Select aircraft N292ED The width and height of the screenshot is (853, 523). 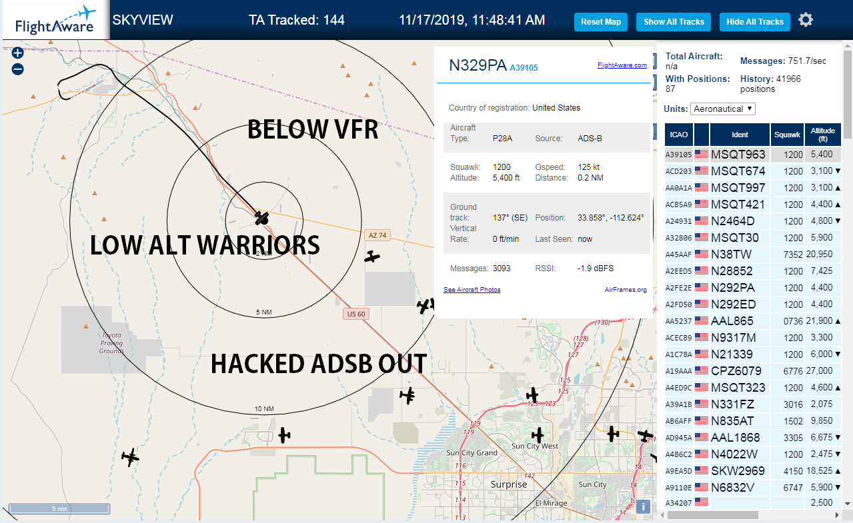752,304
